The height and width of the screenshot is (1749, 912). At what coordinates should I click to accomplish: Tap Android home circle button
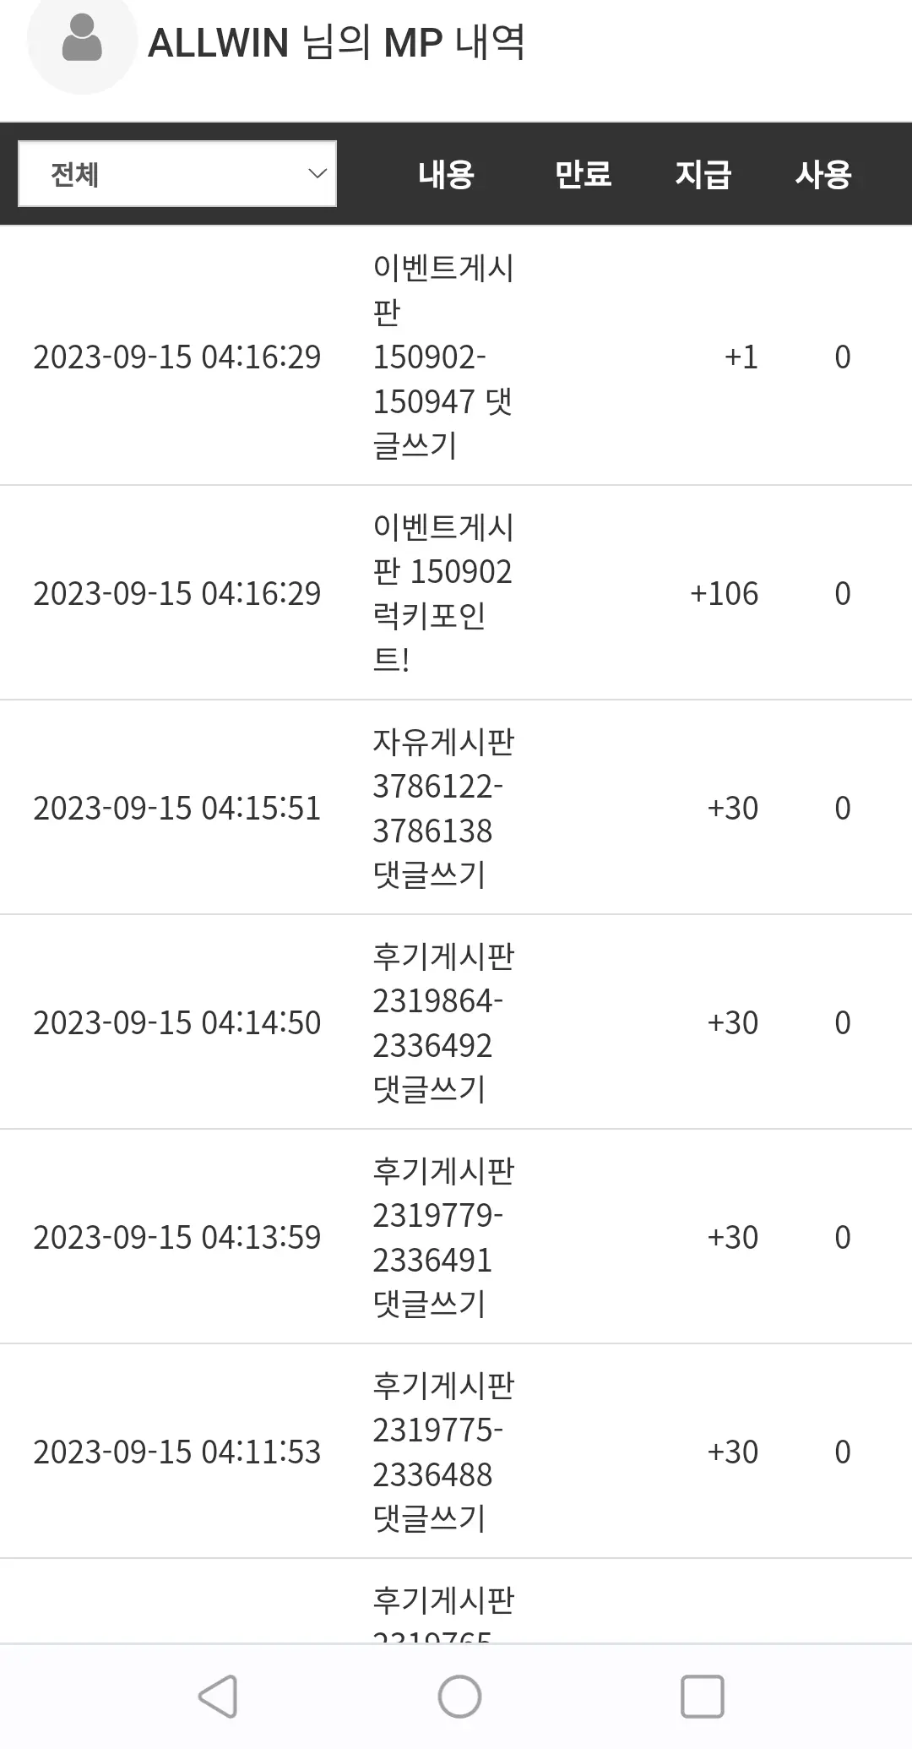point(459,1696)
